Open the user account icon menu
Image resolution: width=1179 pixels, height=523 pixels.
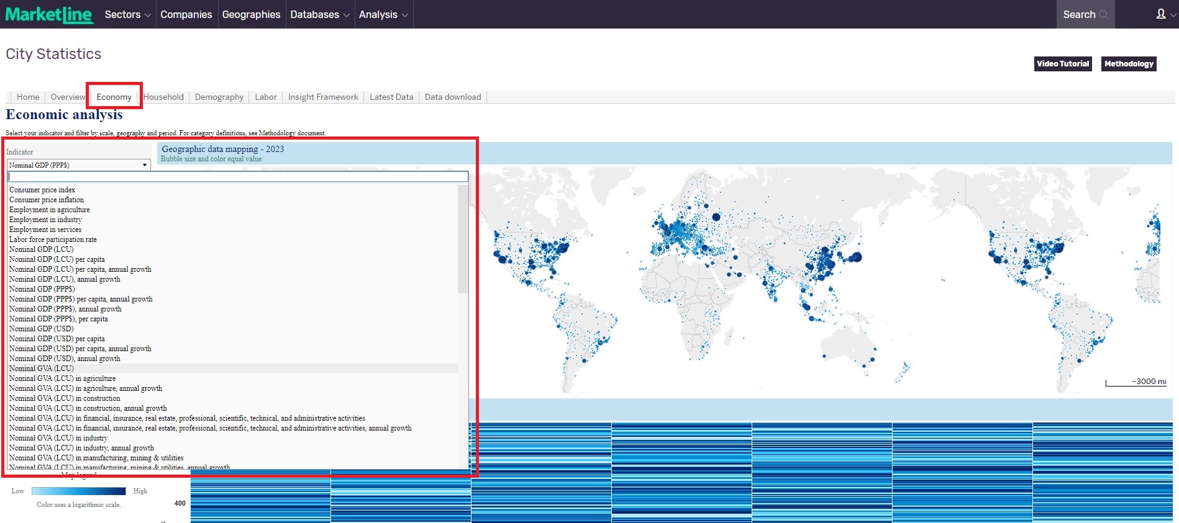click(x=1161, y=14)
